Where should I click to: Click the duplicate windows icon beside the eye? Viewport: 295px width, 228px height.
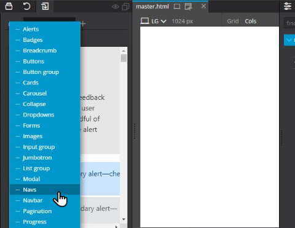coord(125,7)
